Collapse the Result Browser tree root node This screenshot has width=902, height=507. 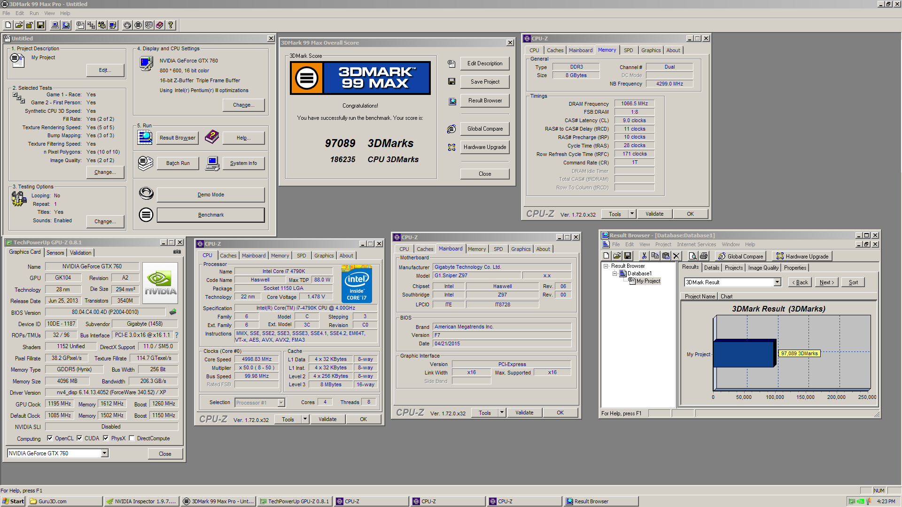coord(606,266)
